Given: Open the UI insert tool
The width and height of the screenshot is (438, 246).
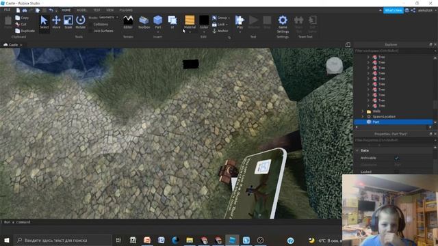Looking at the screenshot, I should click(x=172, y=22).
